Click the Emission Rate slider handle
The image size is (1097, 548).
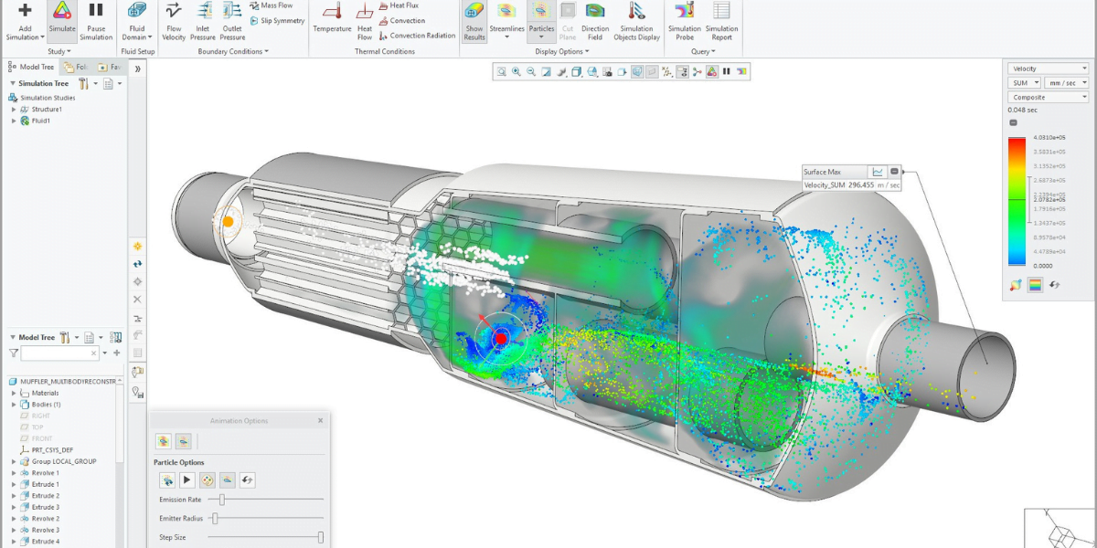pyautogui.click(x=222, y=500)
